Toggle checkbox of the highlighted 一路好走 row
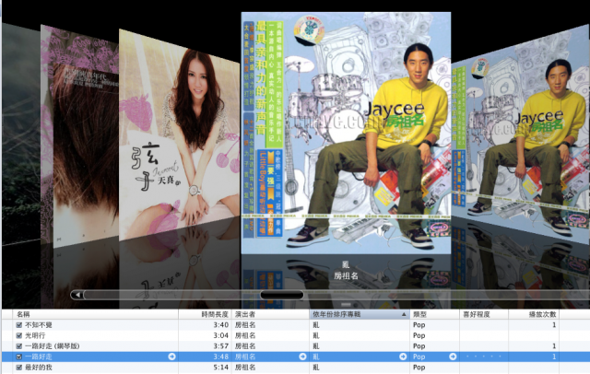Image resolution: width=590 pixels, height=374 pixels. coord(18,356)
